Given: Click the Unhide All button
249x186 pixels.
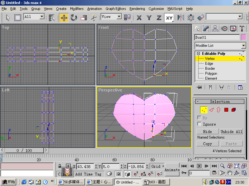Looking at the screenshot, I should pyautogui.click(x=231, y=131).
